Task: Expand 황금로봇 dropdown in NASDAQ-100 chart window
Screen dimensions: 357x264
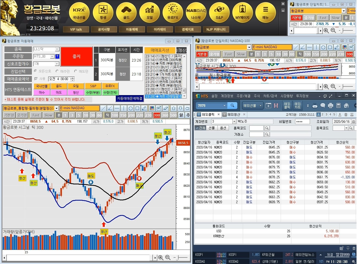Action: (249, 47)
